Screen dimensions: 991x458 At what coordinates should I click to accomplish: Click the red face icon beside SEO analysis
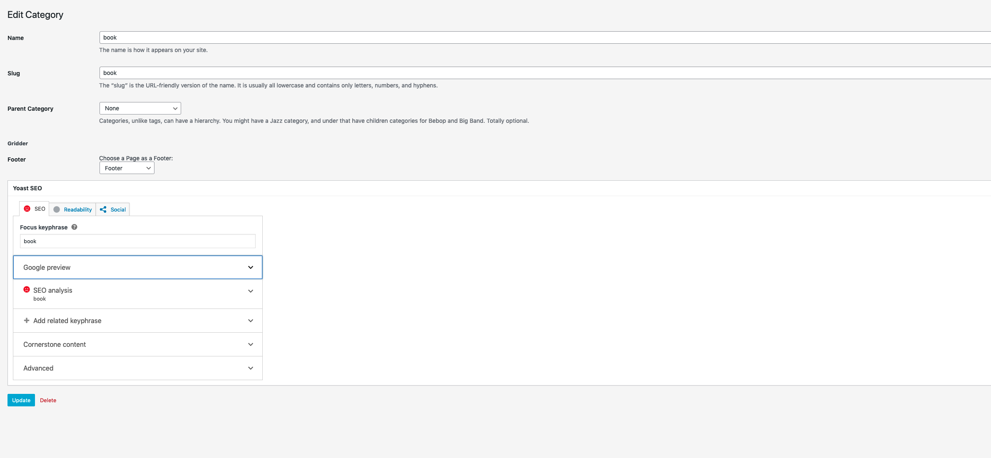pos(27,289)
